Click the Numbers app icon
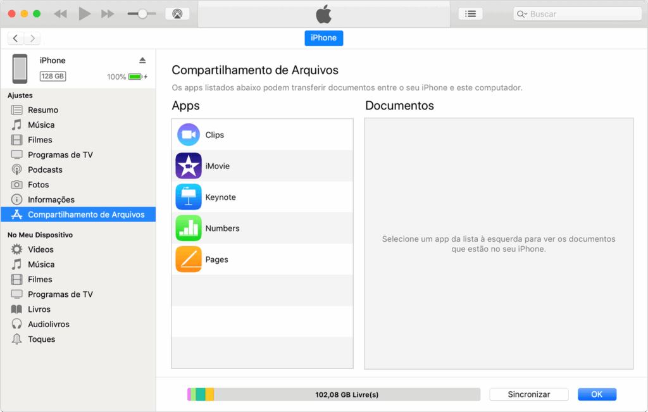Viewport: 648px width, 412px height. pos(189,228)
